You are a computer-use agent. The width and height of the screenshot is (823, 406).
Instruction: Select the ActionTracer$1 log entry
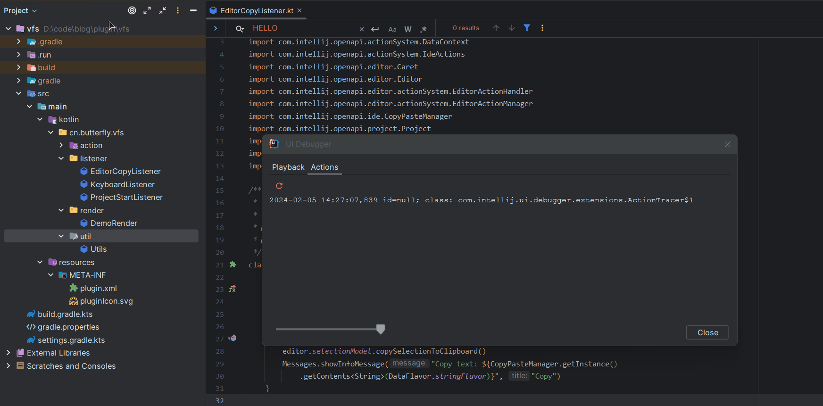coord(481,200)
